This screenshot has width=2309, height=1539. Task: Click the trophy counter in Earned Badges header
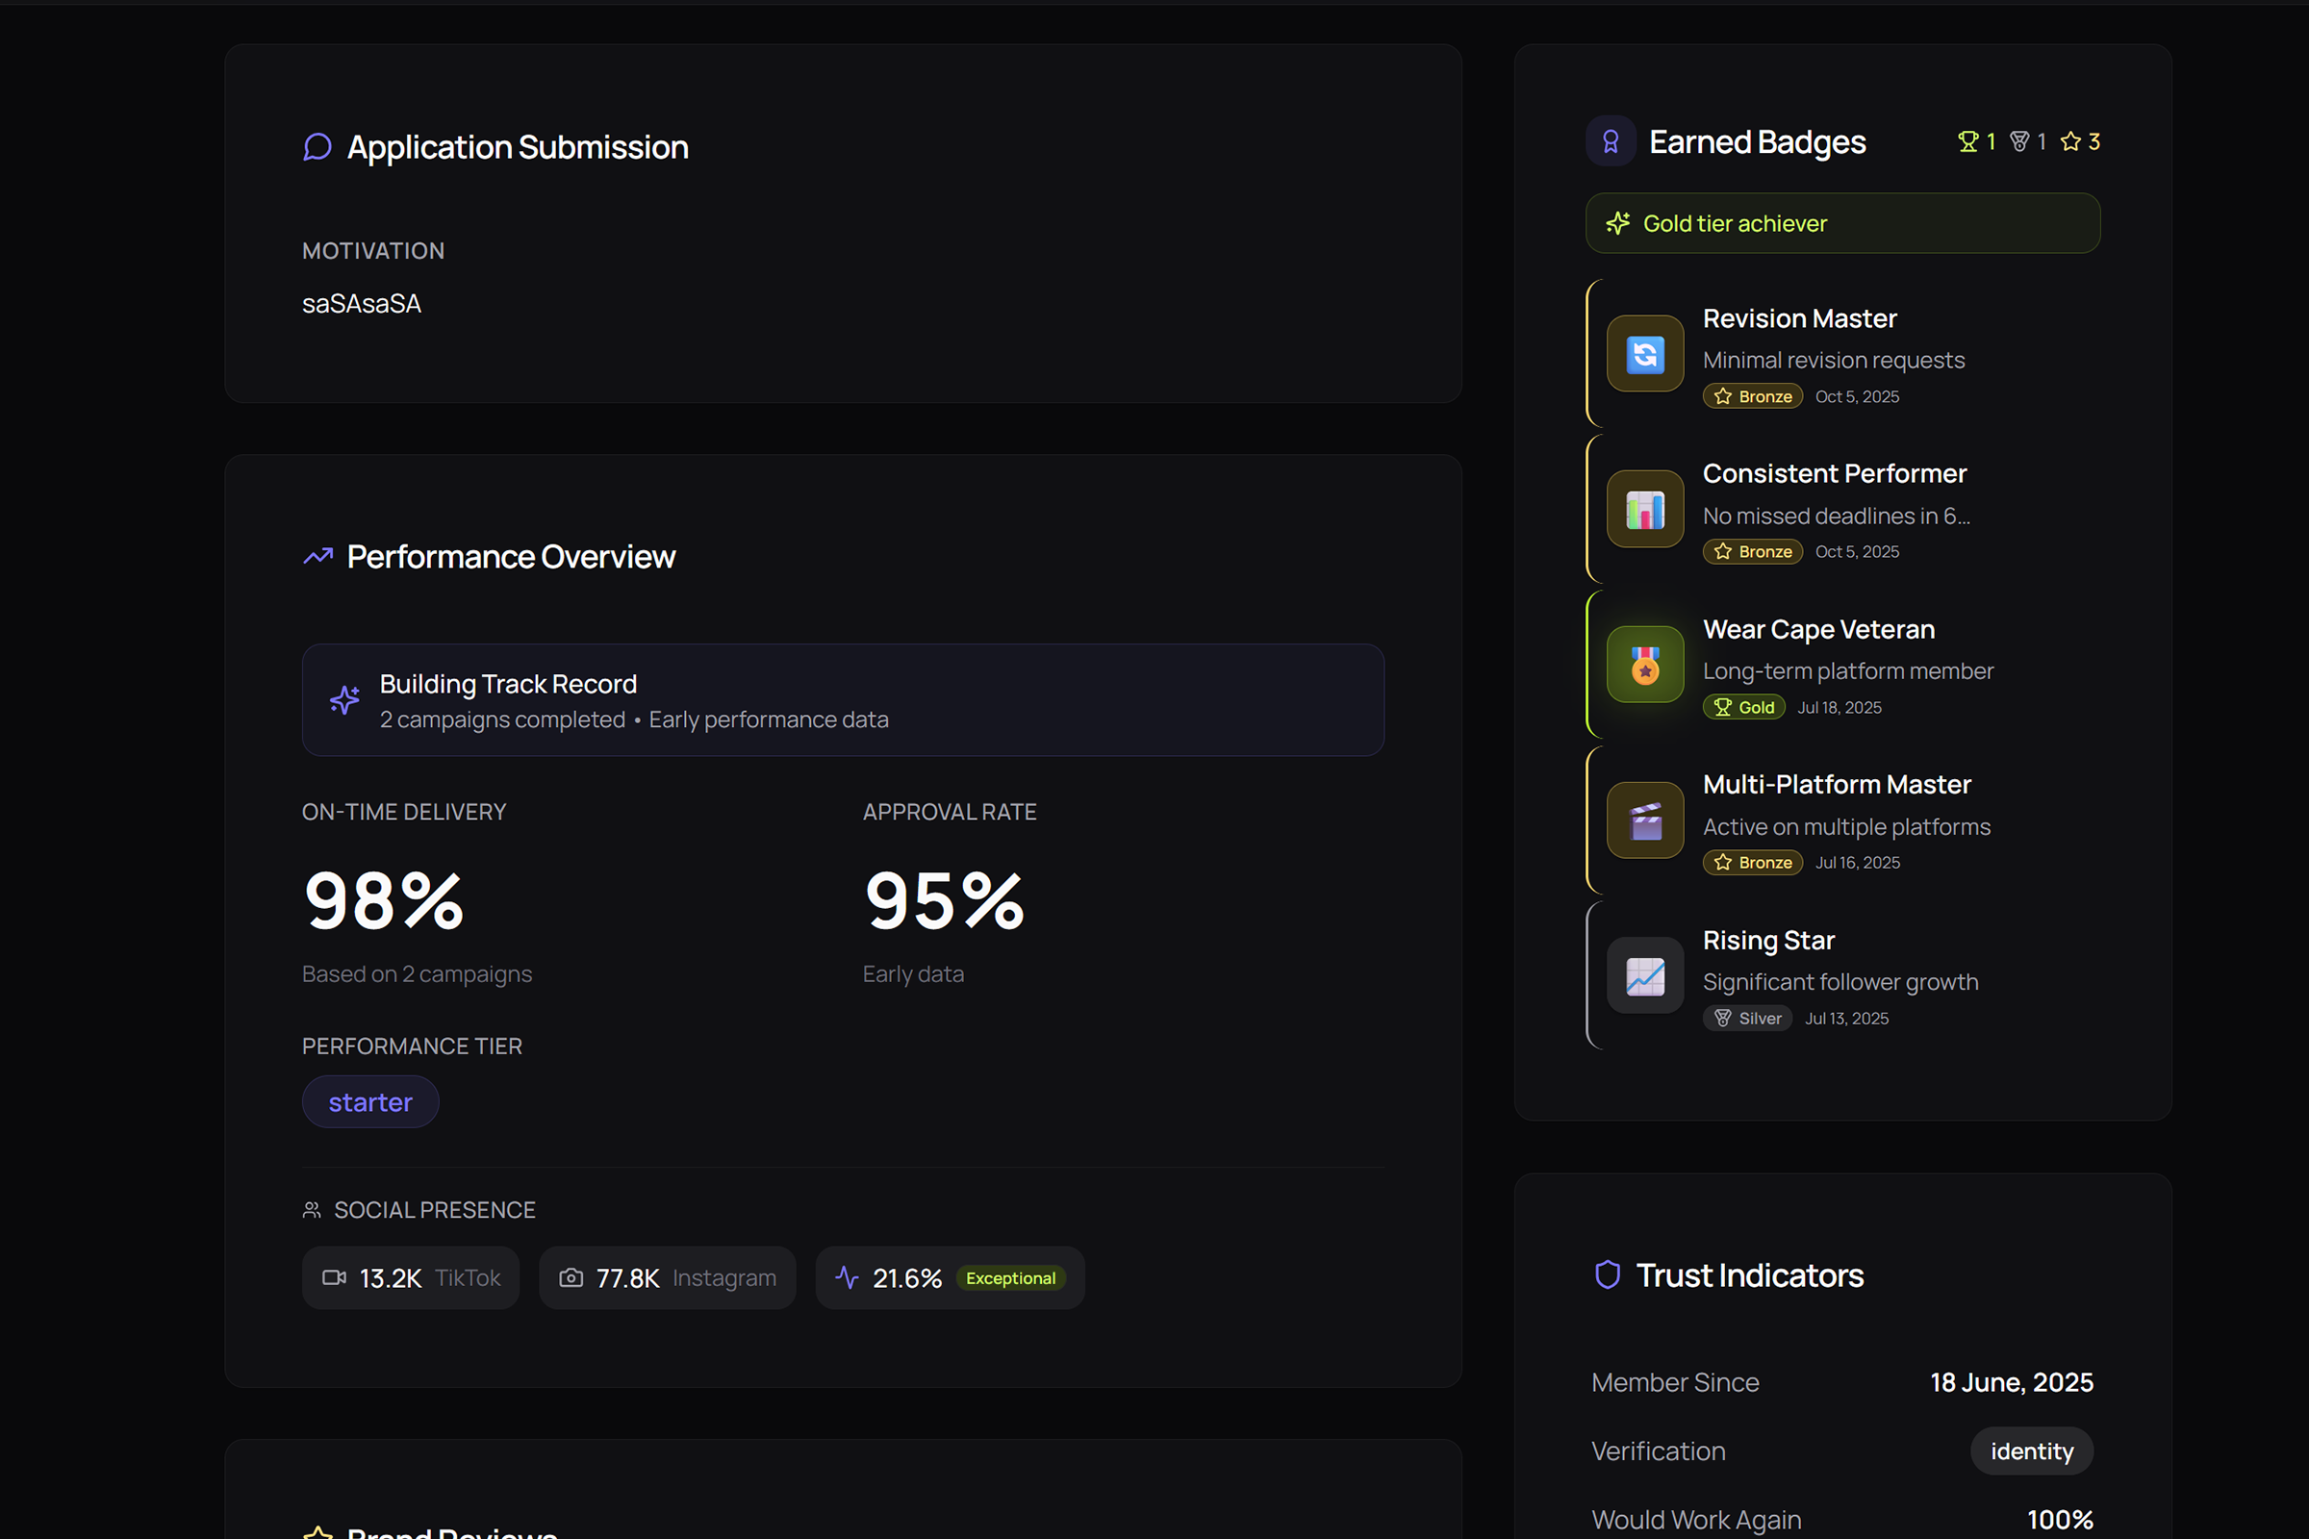click(1975, 140)
